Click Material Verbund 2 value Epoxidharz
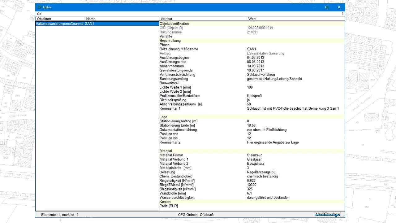The height and width of the screenshot is (223, 396). [256, 164]
